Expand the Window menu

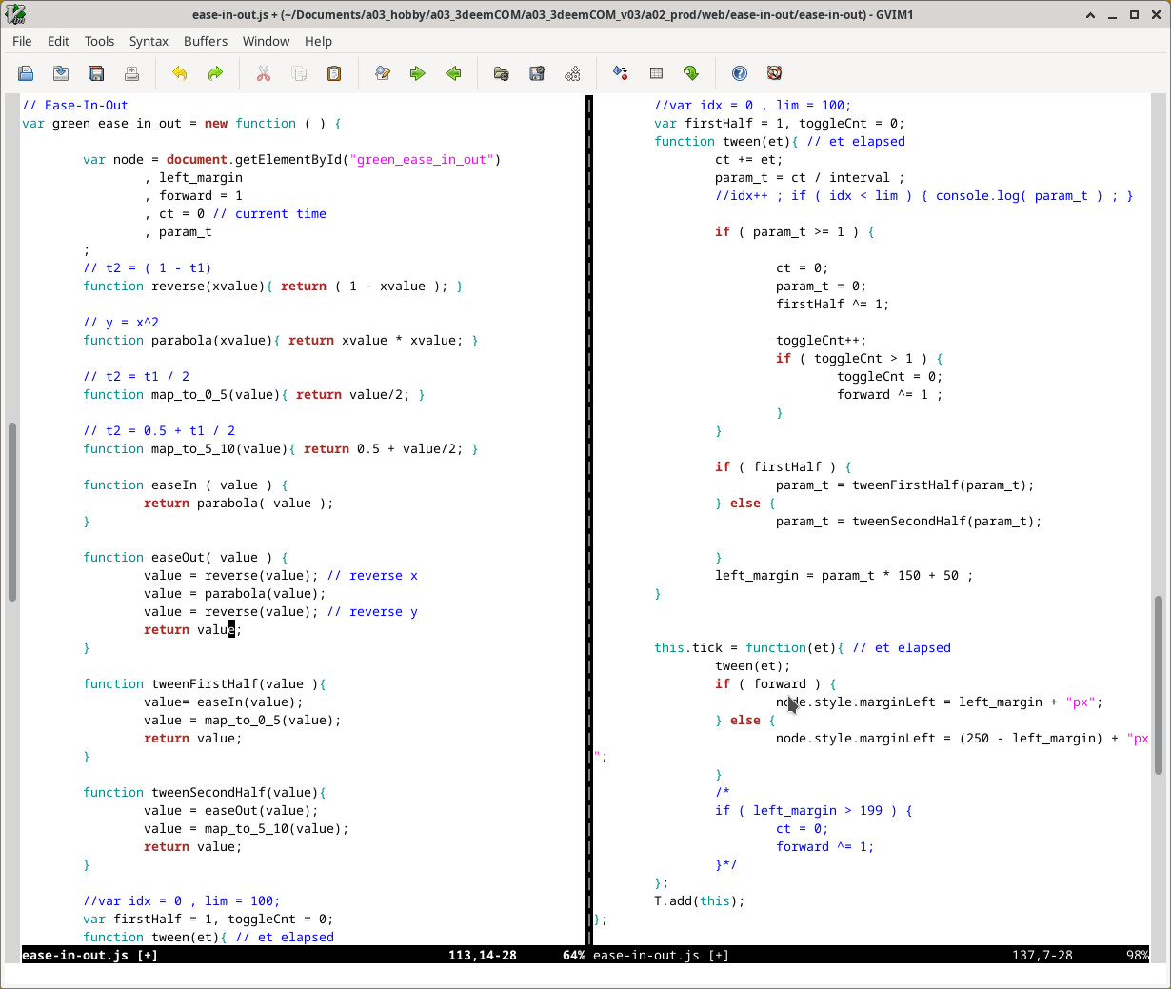pyautogui.click(x=266, y=41)
